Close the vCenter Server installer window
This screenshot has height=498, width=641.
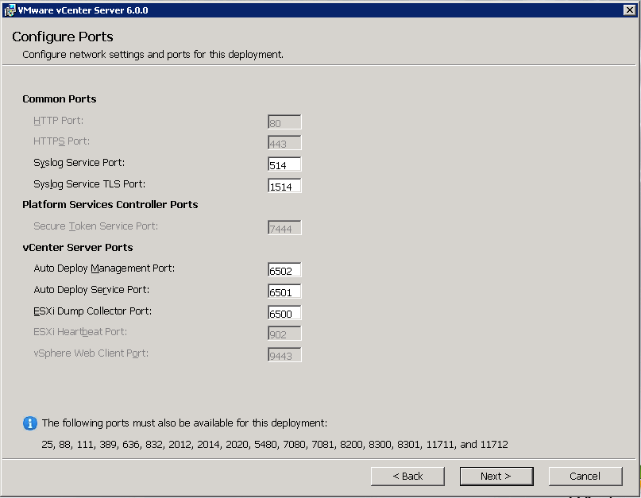(x=629, y=10)
